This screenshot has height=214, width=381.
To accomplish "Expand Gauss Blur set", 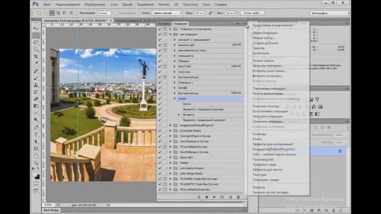I will click(171, 158).
